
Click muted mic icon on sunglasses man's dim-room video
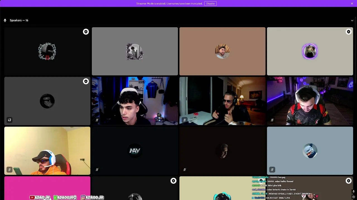185,120
